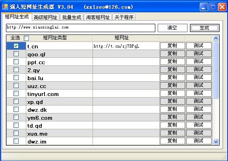Tick the dwz.im checkbox
Screen dimensions: 228x161
tap(16, 141)
